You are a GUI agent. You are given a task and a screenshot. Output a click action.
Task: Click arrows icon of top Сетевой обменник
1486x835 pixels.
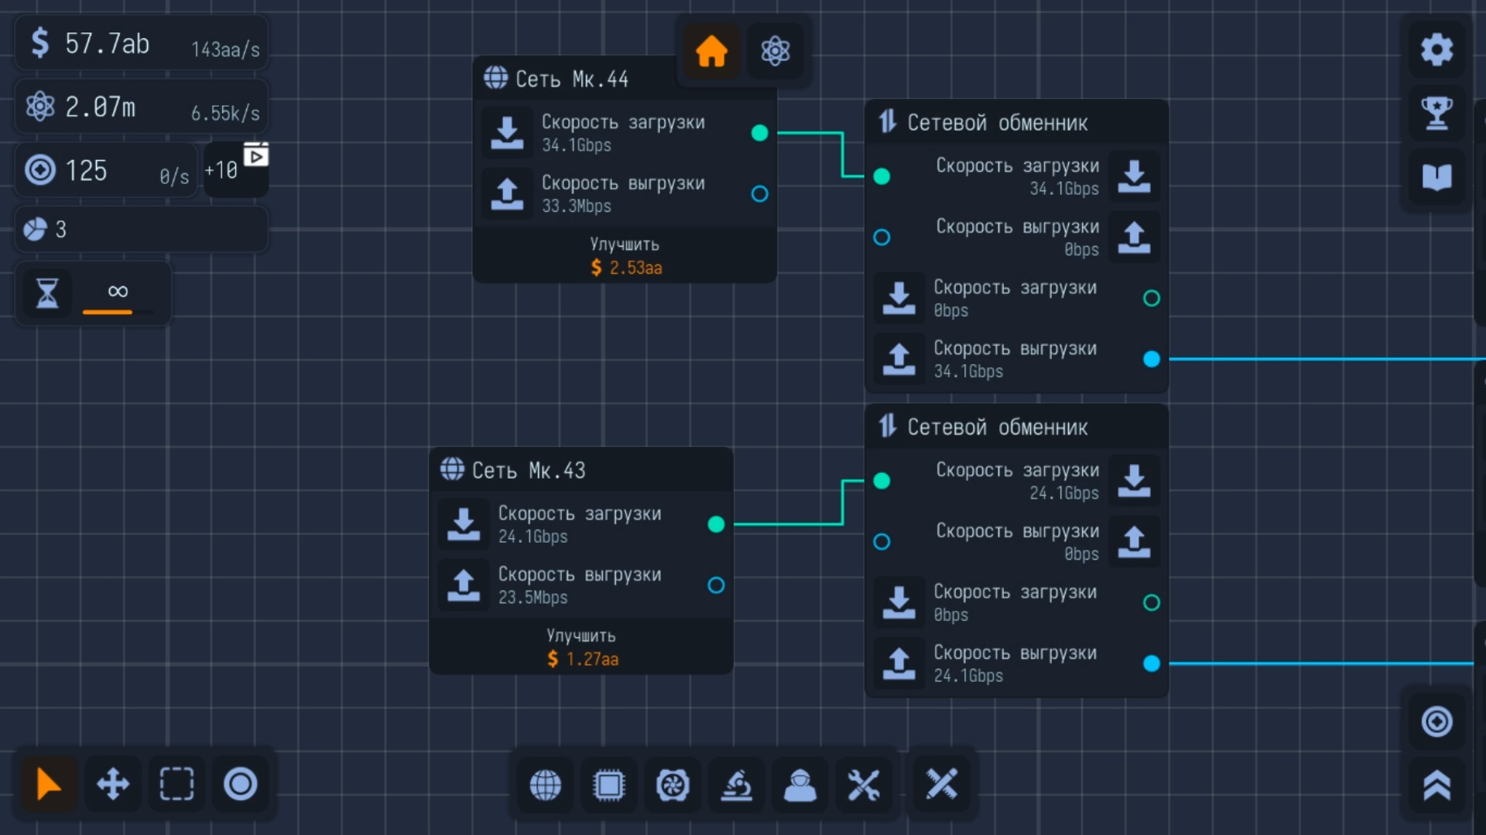tap(888, 121)
